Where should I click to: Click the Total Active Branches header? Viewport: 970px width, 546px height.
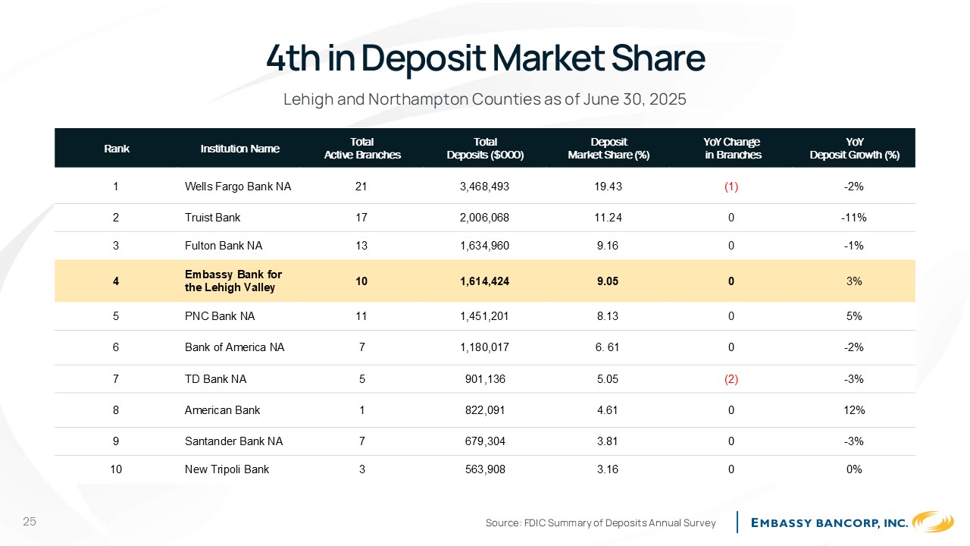(x=362, y=148)
